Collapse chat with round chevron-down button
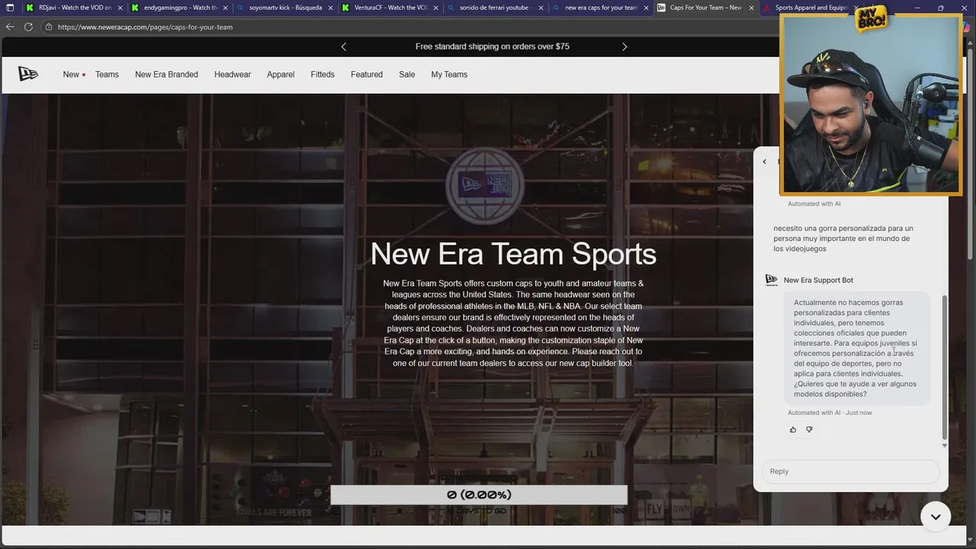 pyautogui.click(x=936, y=516)
